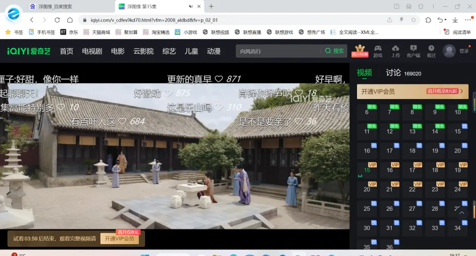Select the 视频 tab
476x256 pixels.
(x=364, y=73)
